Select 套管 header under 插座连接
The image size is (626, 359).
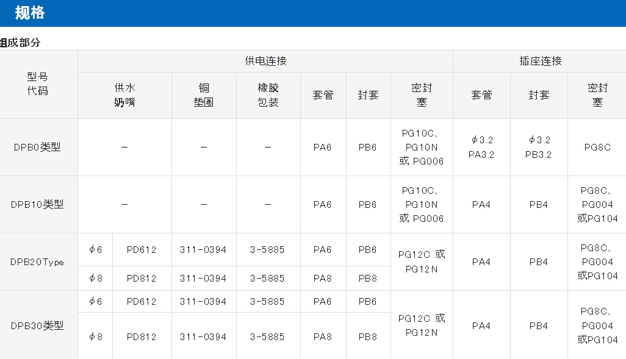click(x=481, y=95)
